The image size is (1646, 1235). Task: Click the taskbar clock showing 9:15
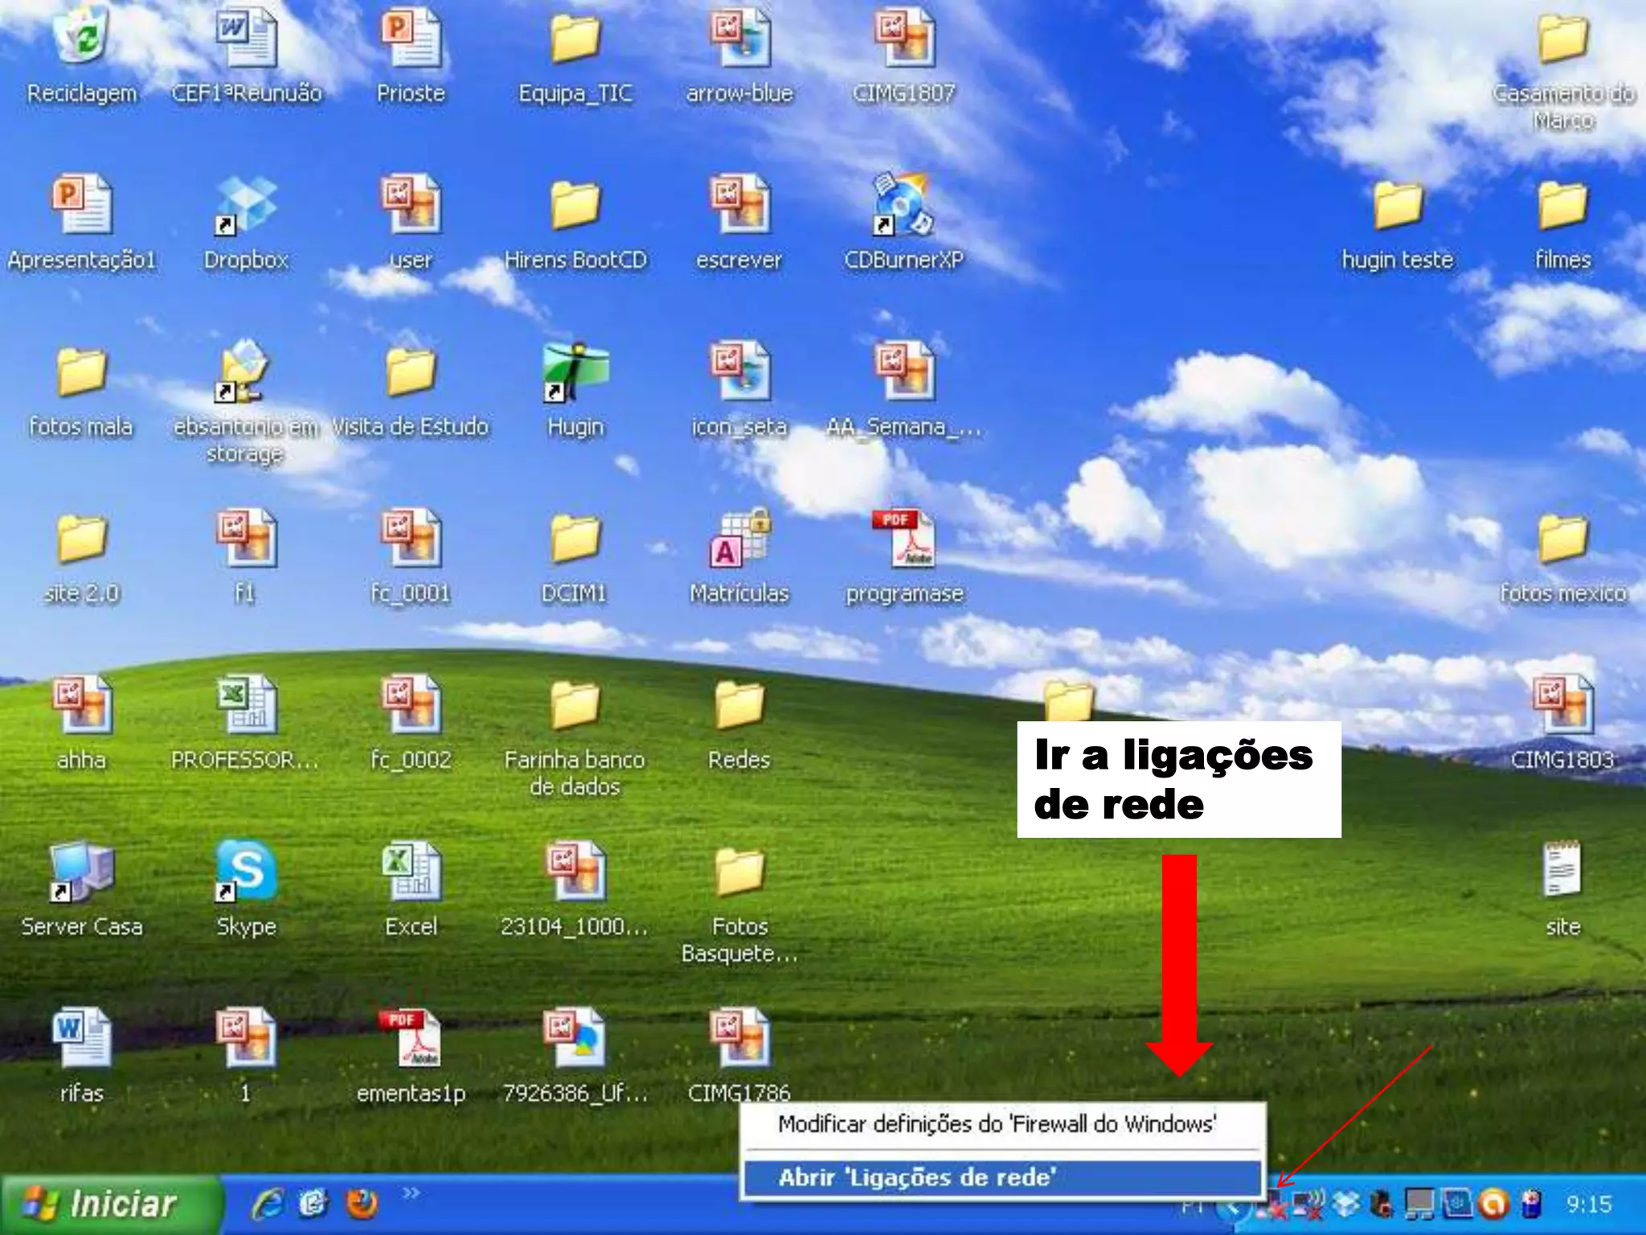pyautogui.click(x=1588, y=1204)
